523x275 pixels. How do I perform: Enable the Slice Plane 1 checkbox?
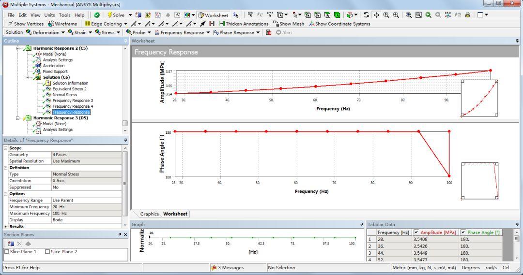point(7,252)
